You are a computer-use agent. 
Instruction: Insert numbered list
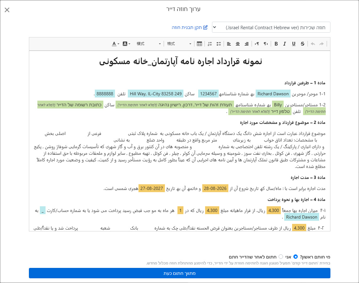[210, 44]
